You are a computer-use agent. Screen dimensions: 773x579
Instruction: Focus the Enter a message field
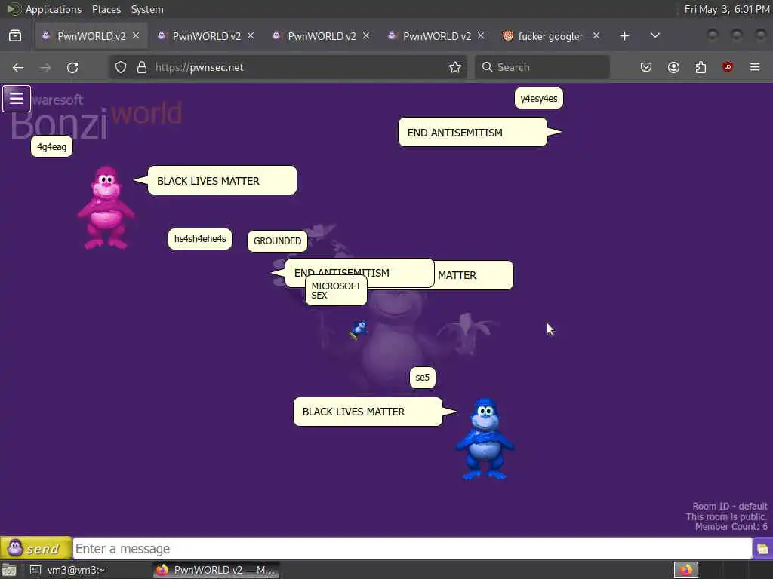[413, 549]
